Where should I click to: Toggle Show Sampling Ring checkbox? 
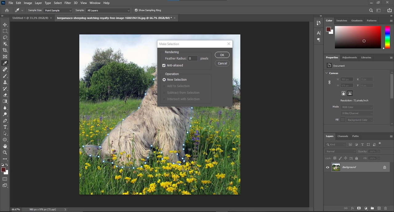point(136,10)
